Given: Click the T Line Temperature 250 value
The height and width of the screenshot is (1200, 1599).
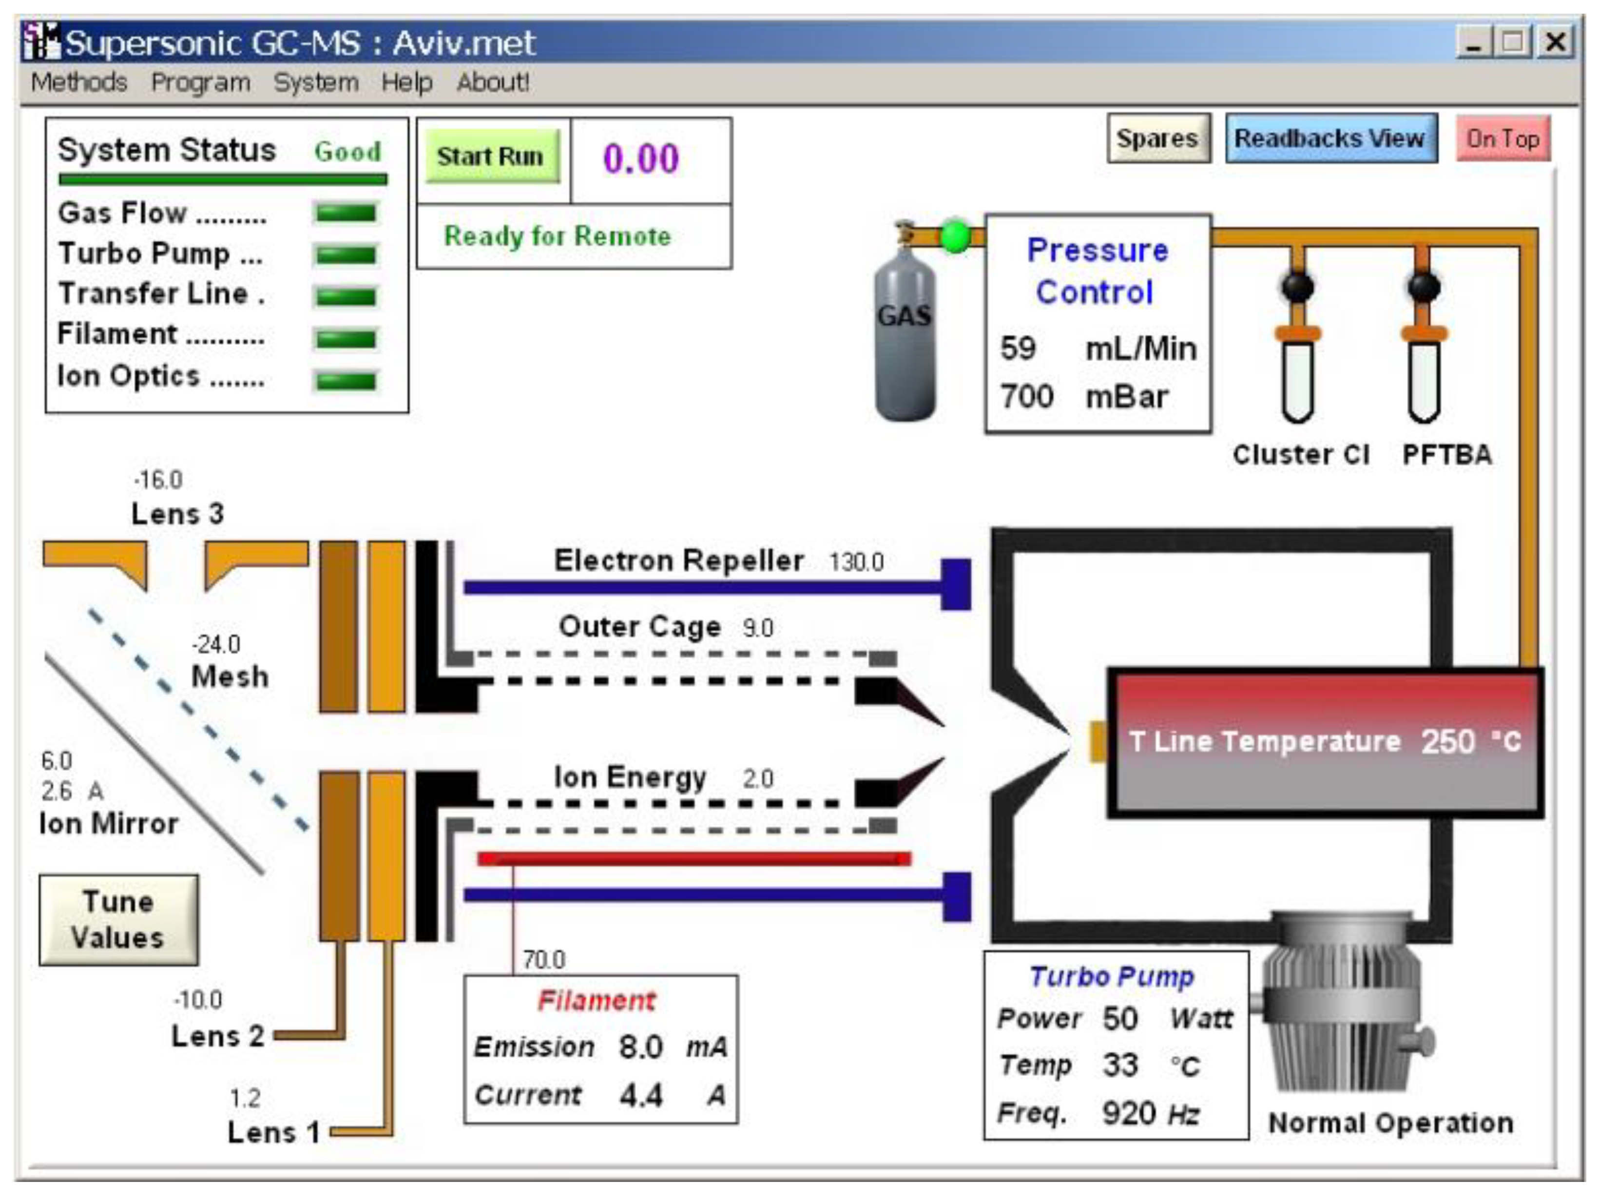Looking at the screenshot, I should tap(1447, 742).
